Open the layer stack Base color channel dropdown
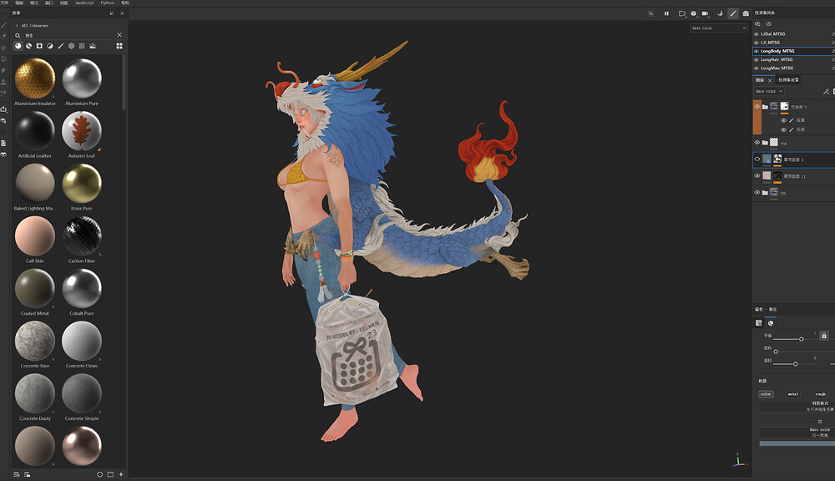The image size is (835, 481). [x=769, y=91]
